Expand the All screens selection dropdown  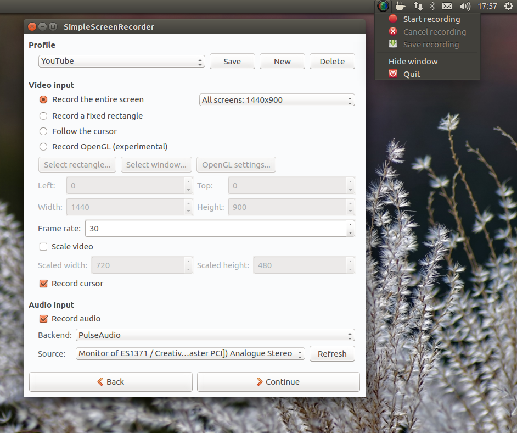tap(277, 100)
